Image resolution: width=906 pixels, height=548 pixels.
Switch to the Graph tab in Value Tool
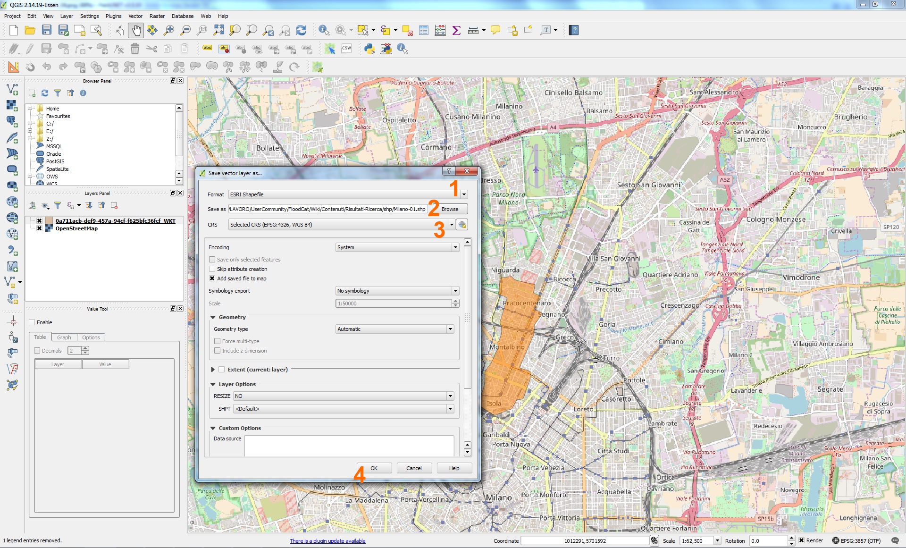64,337
